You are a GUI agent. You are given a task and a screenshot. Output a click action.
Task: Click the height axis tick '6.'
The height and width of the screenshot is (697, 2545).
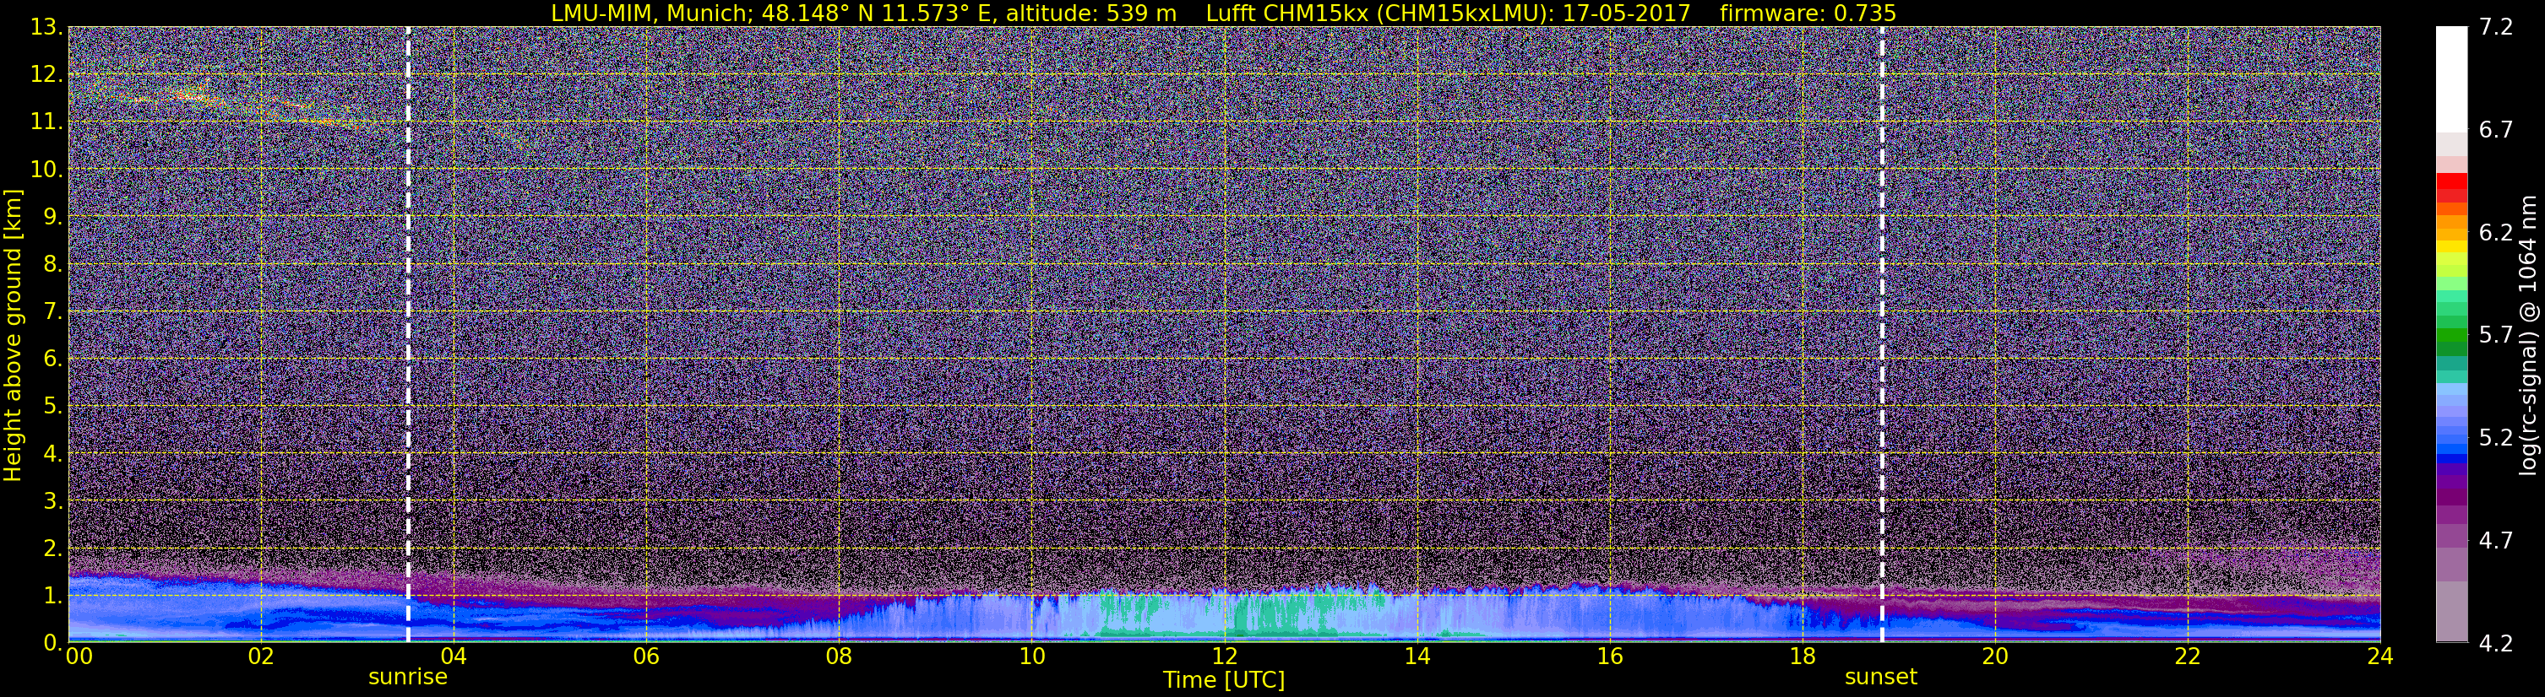(x=52, y=359)
